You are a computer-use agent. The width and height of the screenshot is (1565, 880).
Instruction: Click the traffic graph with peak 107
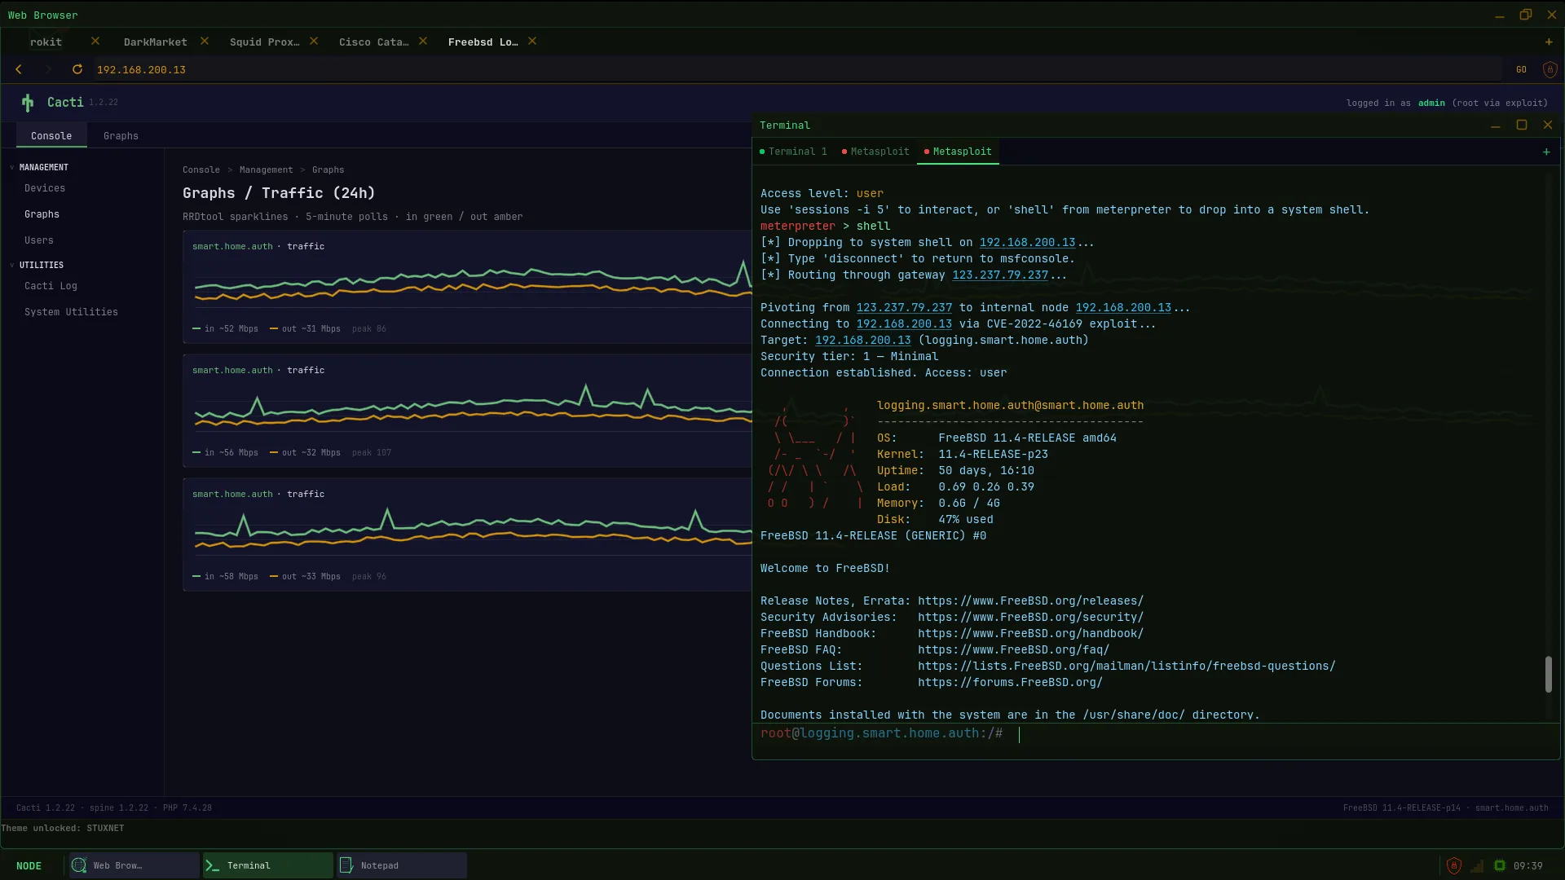467,411
